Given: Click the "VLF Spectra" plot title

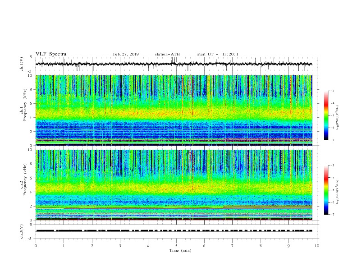Looking at the screenshot, I should coord(51,54).
